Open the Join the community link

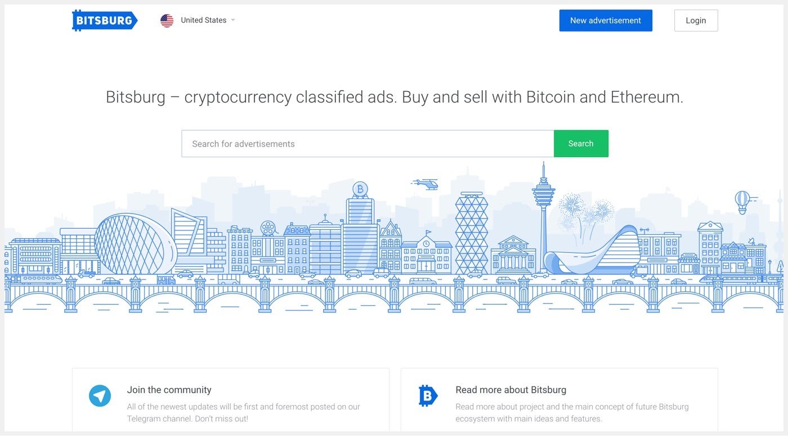click(169, 389)
